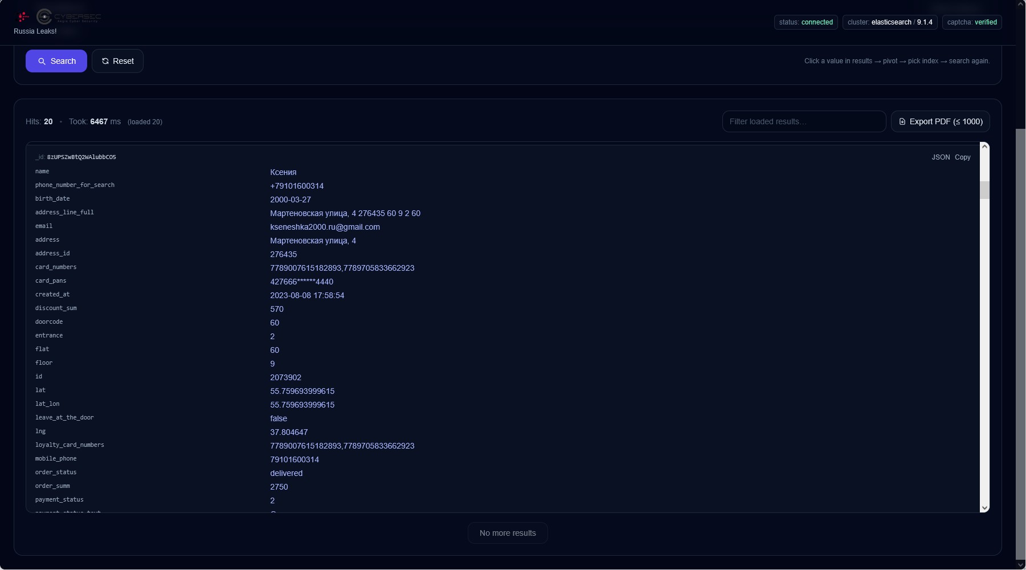
Task: Click the refresh icon on Reset button
Action: click(105, 62)
